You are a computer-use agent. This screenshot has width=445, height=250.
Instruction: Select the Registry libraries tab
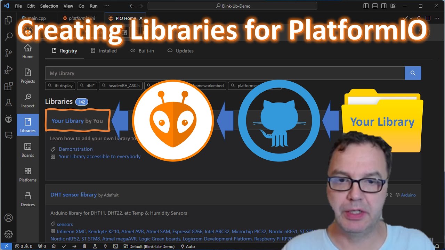point(65,51)
